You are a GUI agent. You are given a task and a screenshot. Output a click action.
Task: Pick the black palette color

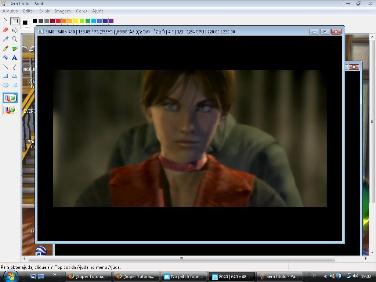[35, 21]
